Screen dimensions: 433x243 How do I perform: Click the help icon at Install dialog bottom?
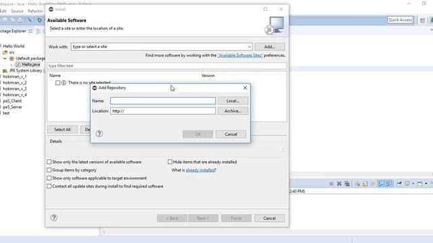[54, 217]
